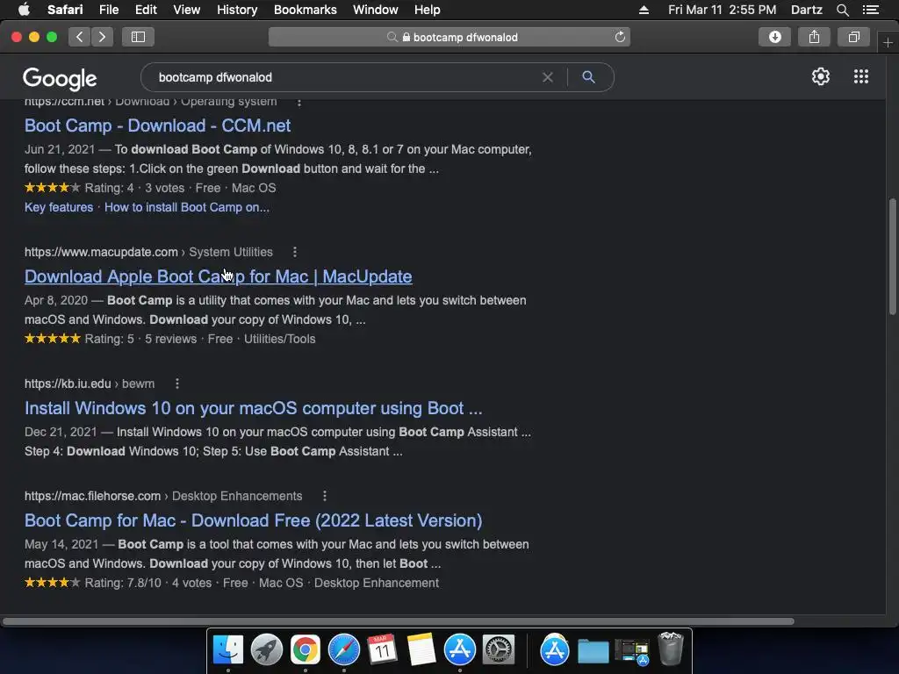Image resolution: width=899 pixels, height=674 pixels.
Task: Open Boot Camp for Mac filehorse link
Action: point(253,520)
